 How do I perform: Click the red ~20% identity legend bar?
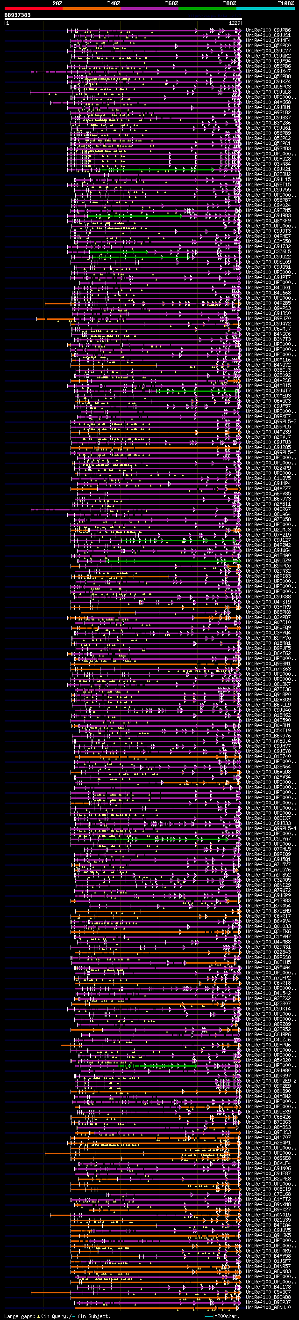pyautogui.click(x=33, y=8)
